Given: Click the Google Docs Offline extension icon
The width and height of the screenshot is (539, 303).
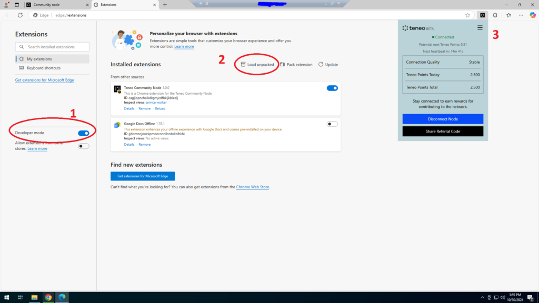Looking at the screenshot, I should click(x=117, y=125).
